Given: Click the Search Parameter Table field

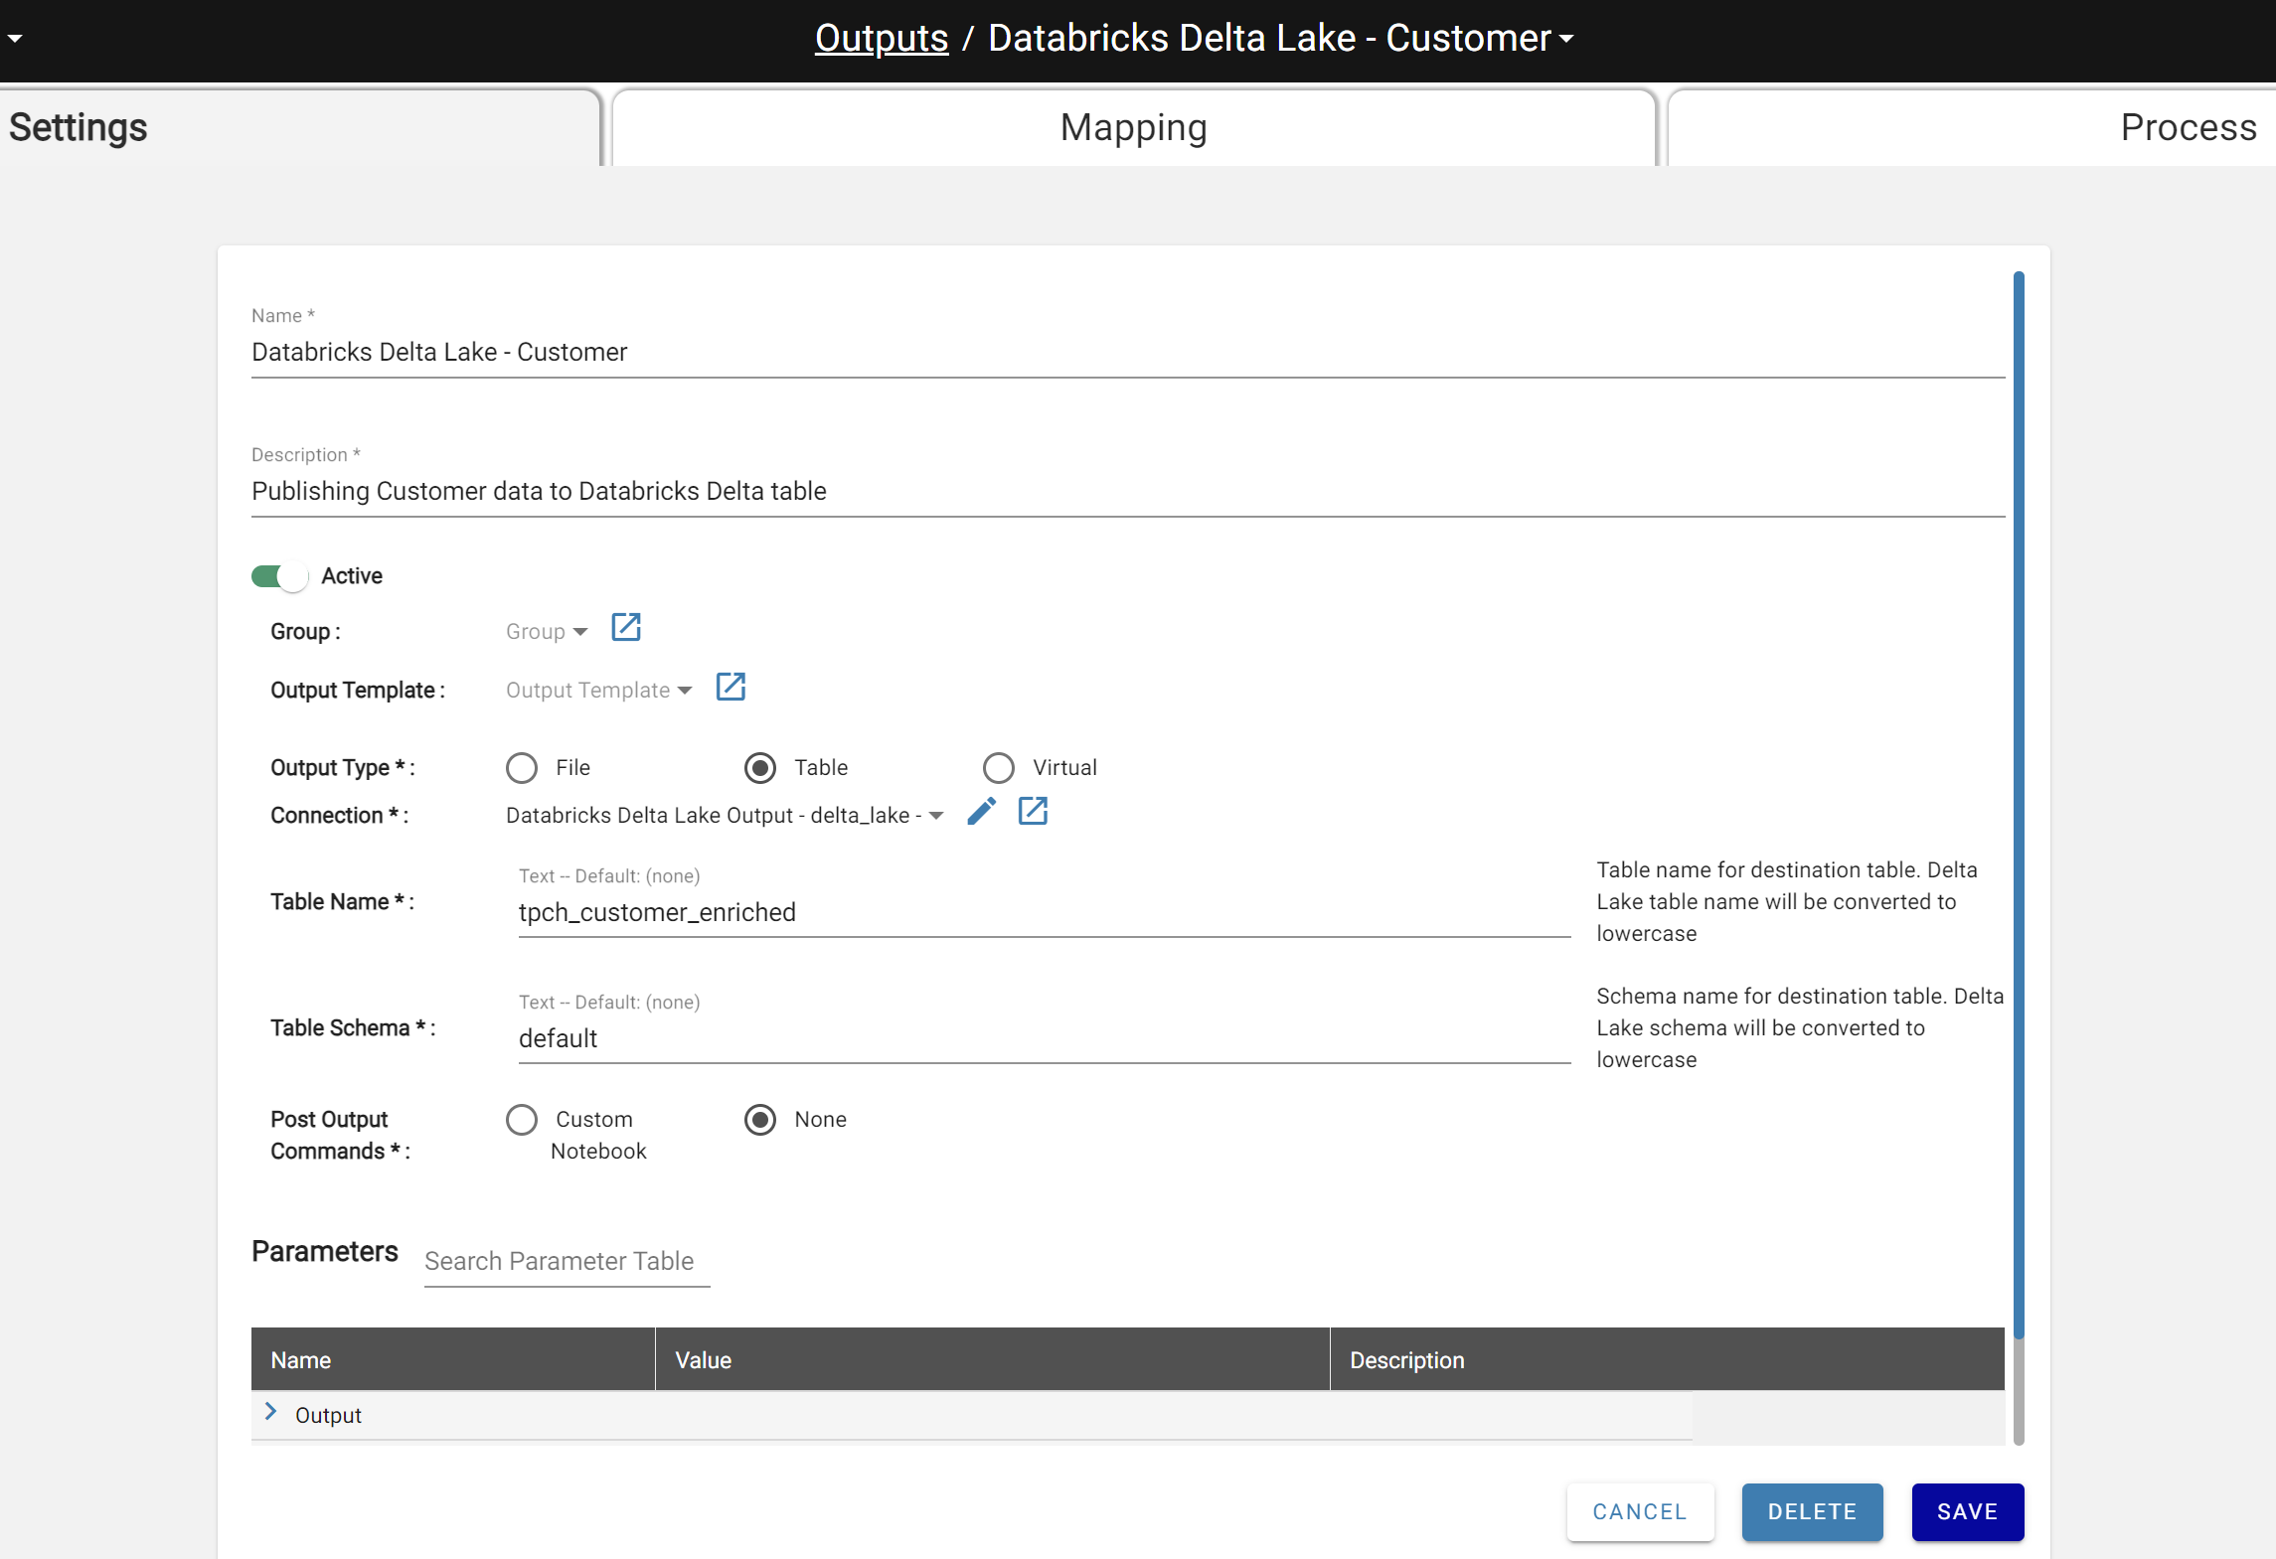Looking at the screenshot, I should coord(567,1261).
